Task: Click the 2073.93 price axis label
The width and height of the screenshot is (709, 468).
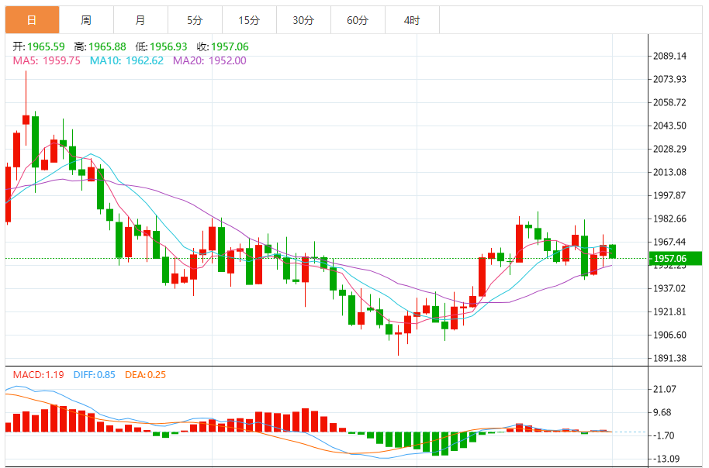Action: [x=669, y=79]
